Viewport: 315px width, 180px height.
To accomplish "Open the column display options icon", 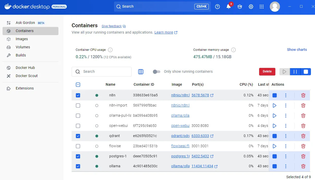I will coord(141,72).
